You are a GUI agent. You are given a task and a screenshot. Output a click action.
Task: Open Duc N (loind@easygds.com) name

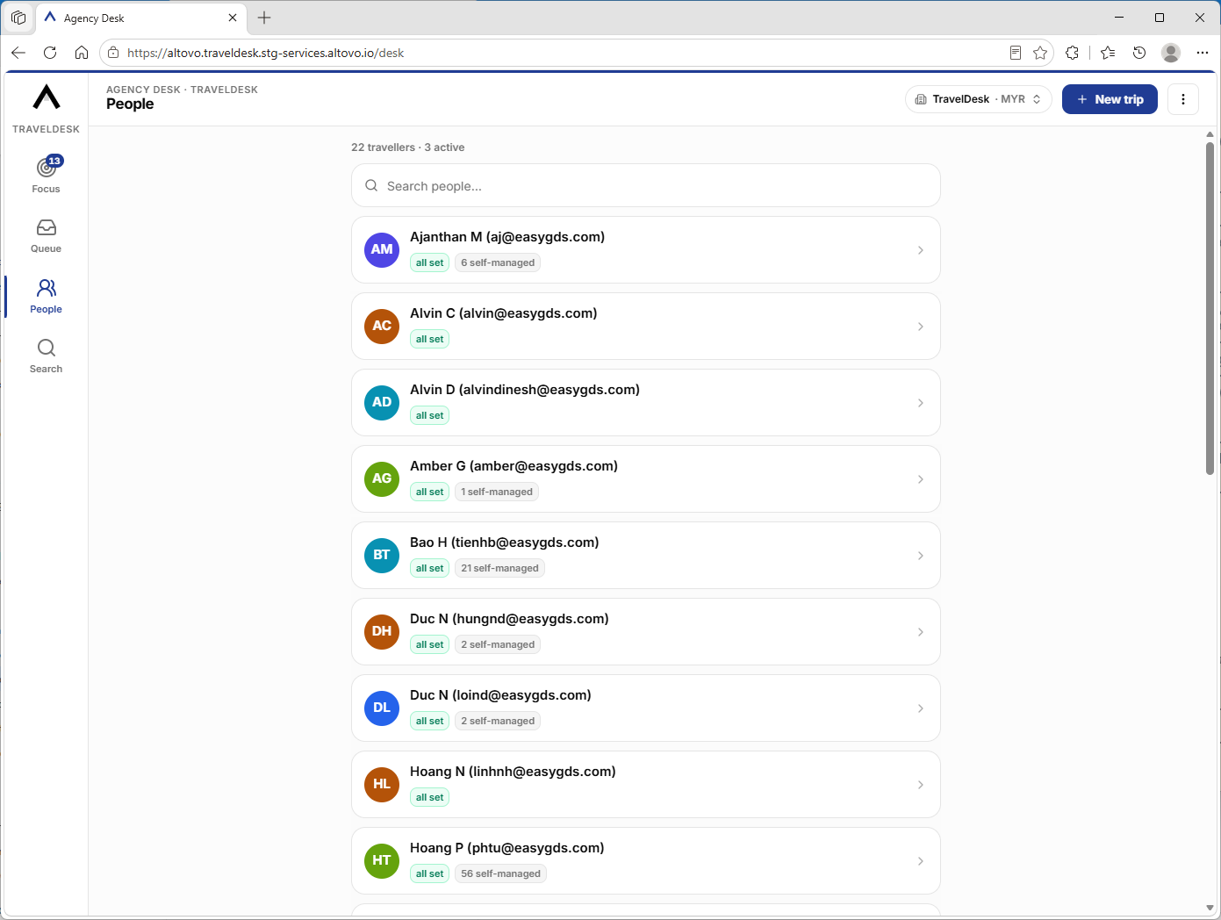point(500,695)
